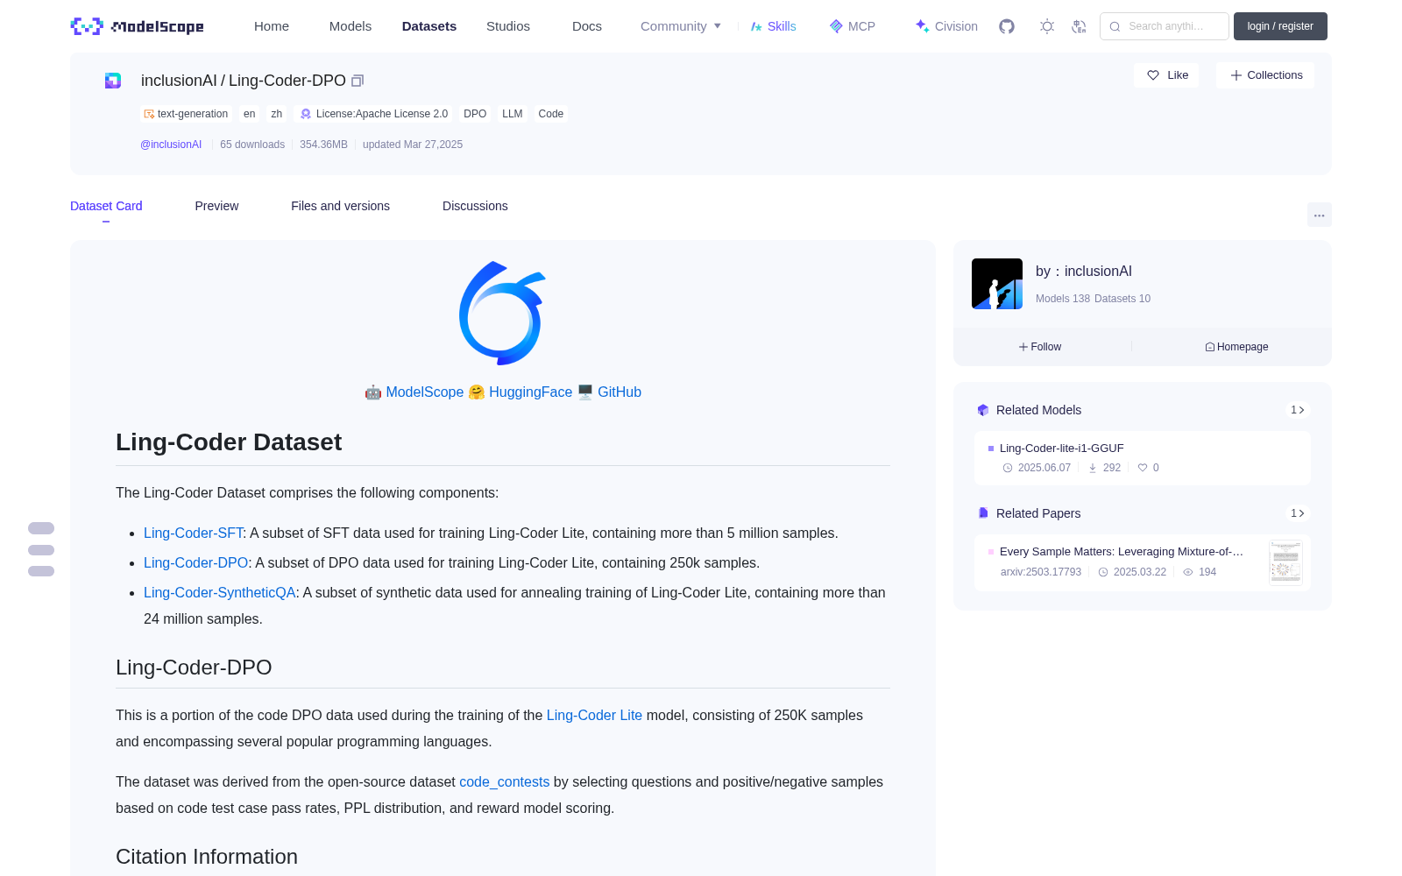
Task: Expand Related Papers list arrow
Action: 1298,513
